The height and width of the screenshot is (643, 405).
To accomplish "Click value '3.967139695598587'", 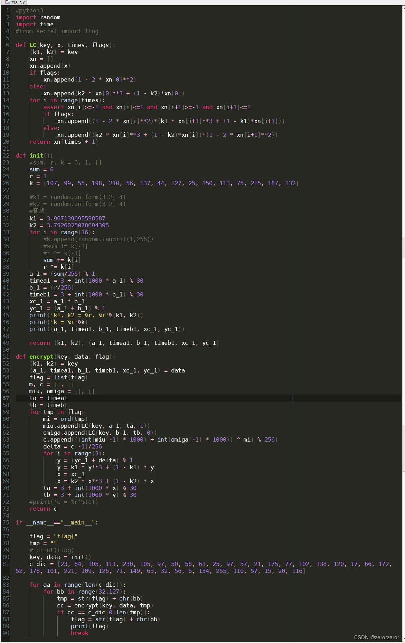I will pyautogui.click(x=76, y=218).
